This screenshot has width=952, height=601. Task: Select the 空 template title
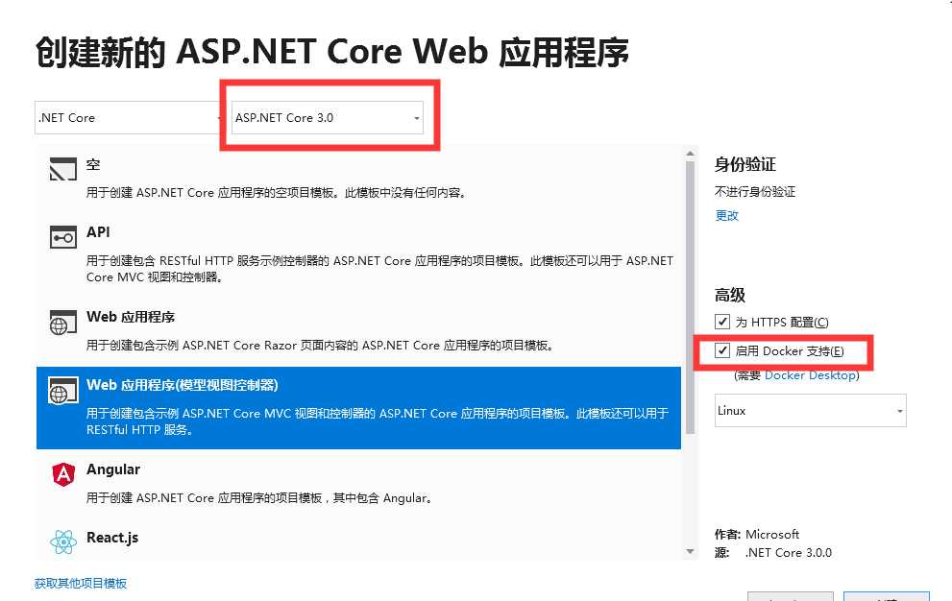93,164
